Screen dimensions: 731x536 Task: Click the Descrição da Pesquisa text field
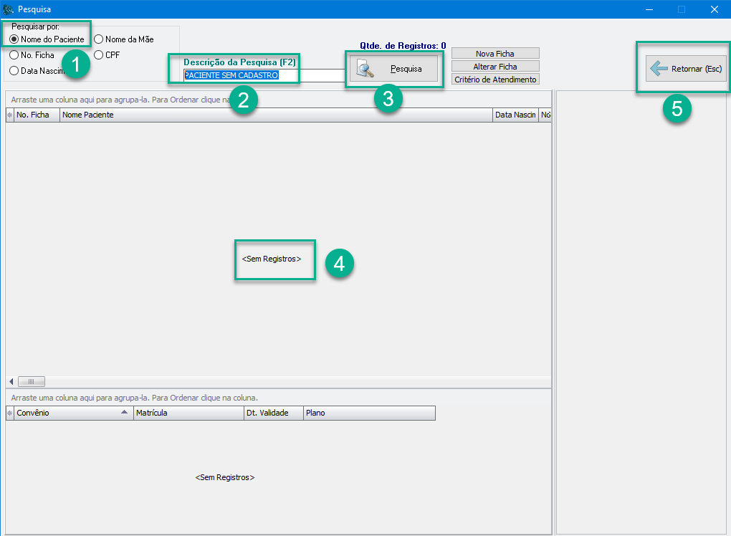click(263, 75)
